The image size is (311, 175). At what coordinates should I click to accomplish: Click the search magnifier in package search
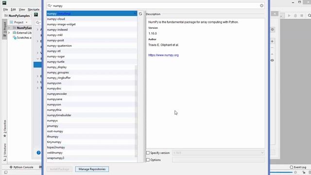[x=50, y=6]
